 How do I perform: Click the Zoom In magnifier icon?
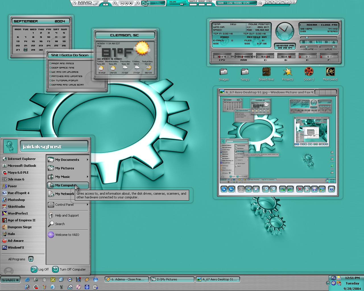[265, 189]
